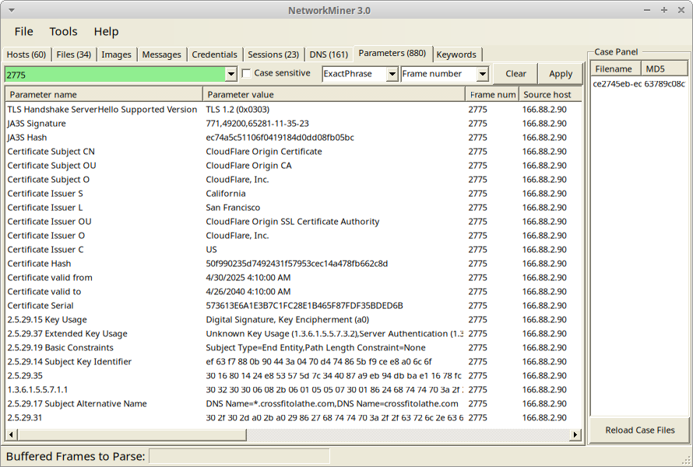The height and width of the screenshot is (467, 693).
Task: Select the TLS Handshake ServerHello Supported Version row
Action: click(294, 110)
